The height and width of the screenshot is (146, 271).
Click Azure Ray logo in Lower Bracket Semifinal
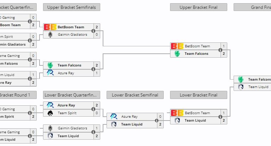point(114,117)
